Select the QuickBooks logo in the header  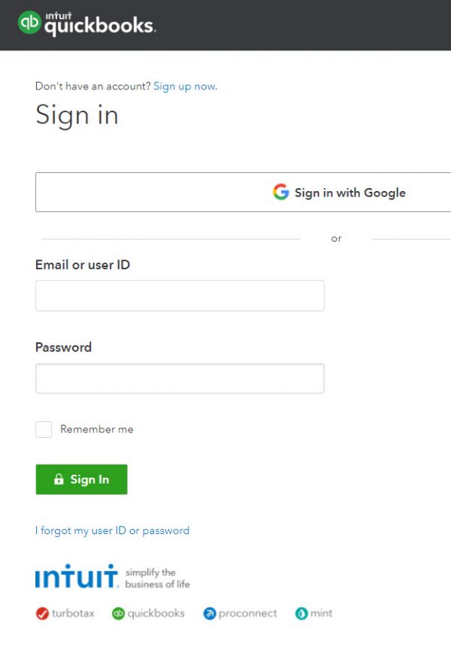coord(86,24)
